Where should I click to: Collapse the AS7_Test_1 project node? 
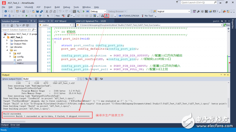pyautogui.click(x=4, y=37)
